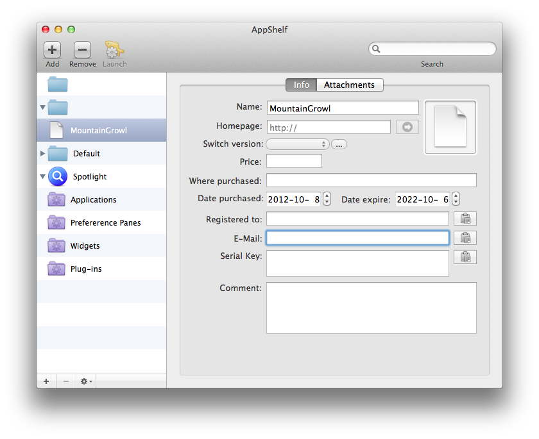This screenshot has height=439, width=539.
Task: Select the unnamed folder at top of sidebar
Action: (58, 84)
